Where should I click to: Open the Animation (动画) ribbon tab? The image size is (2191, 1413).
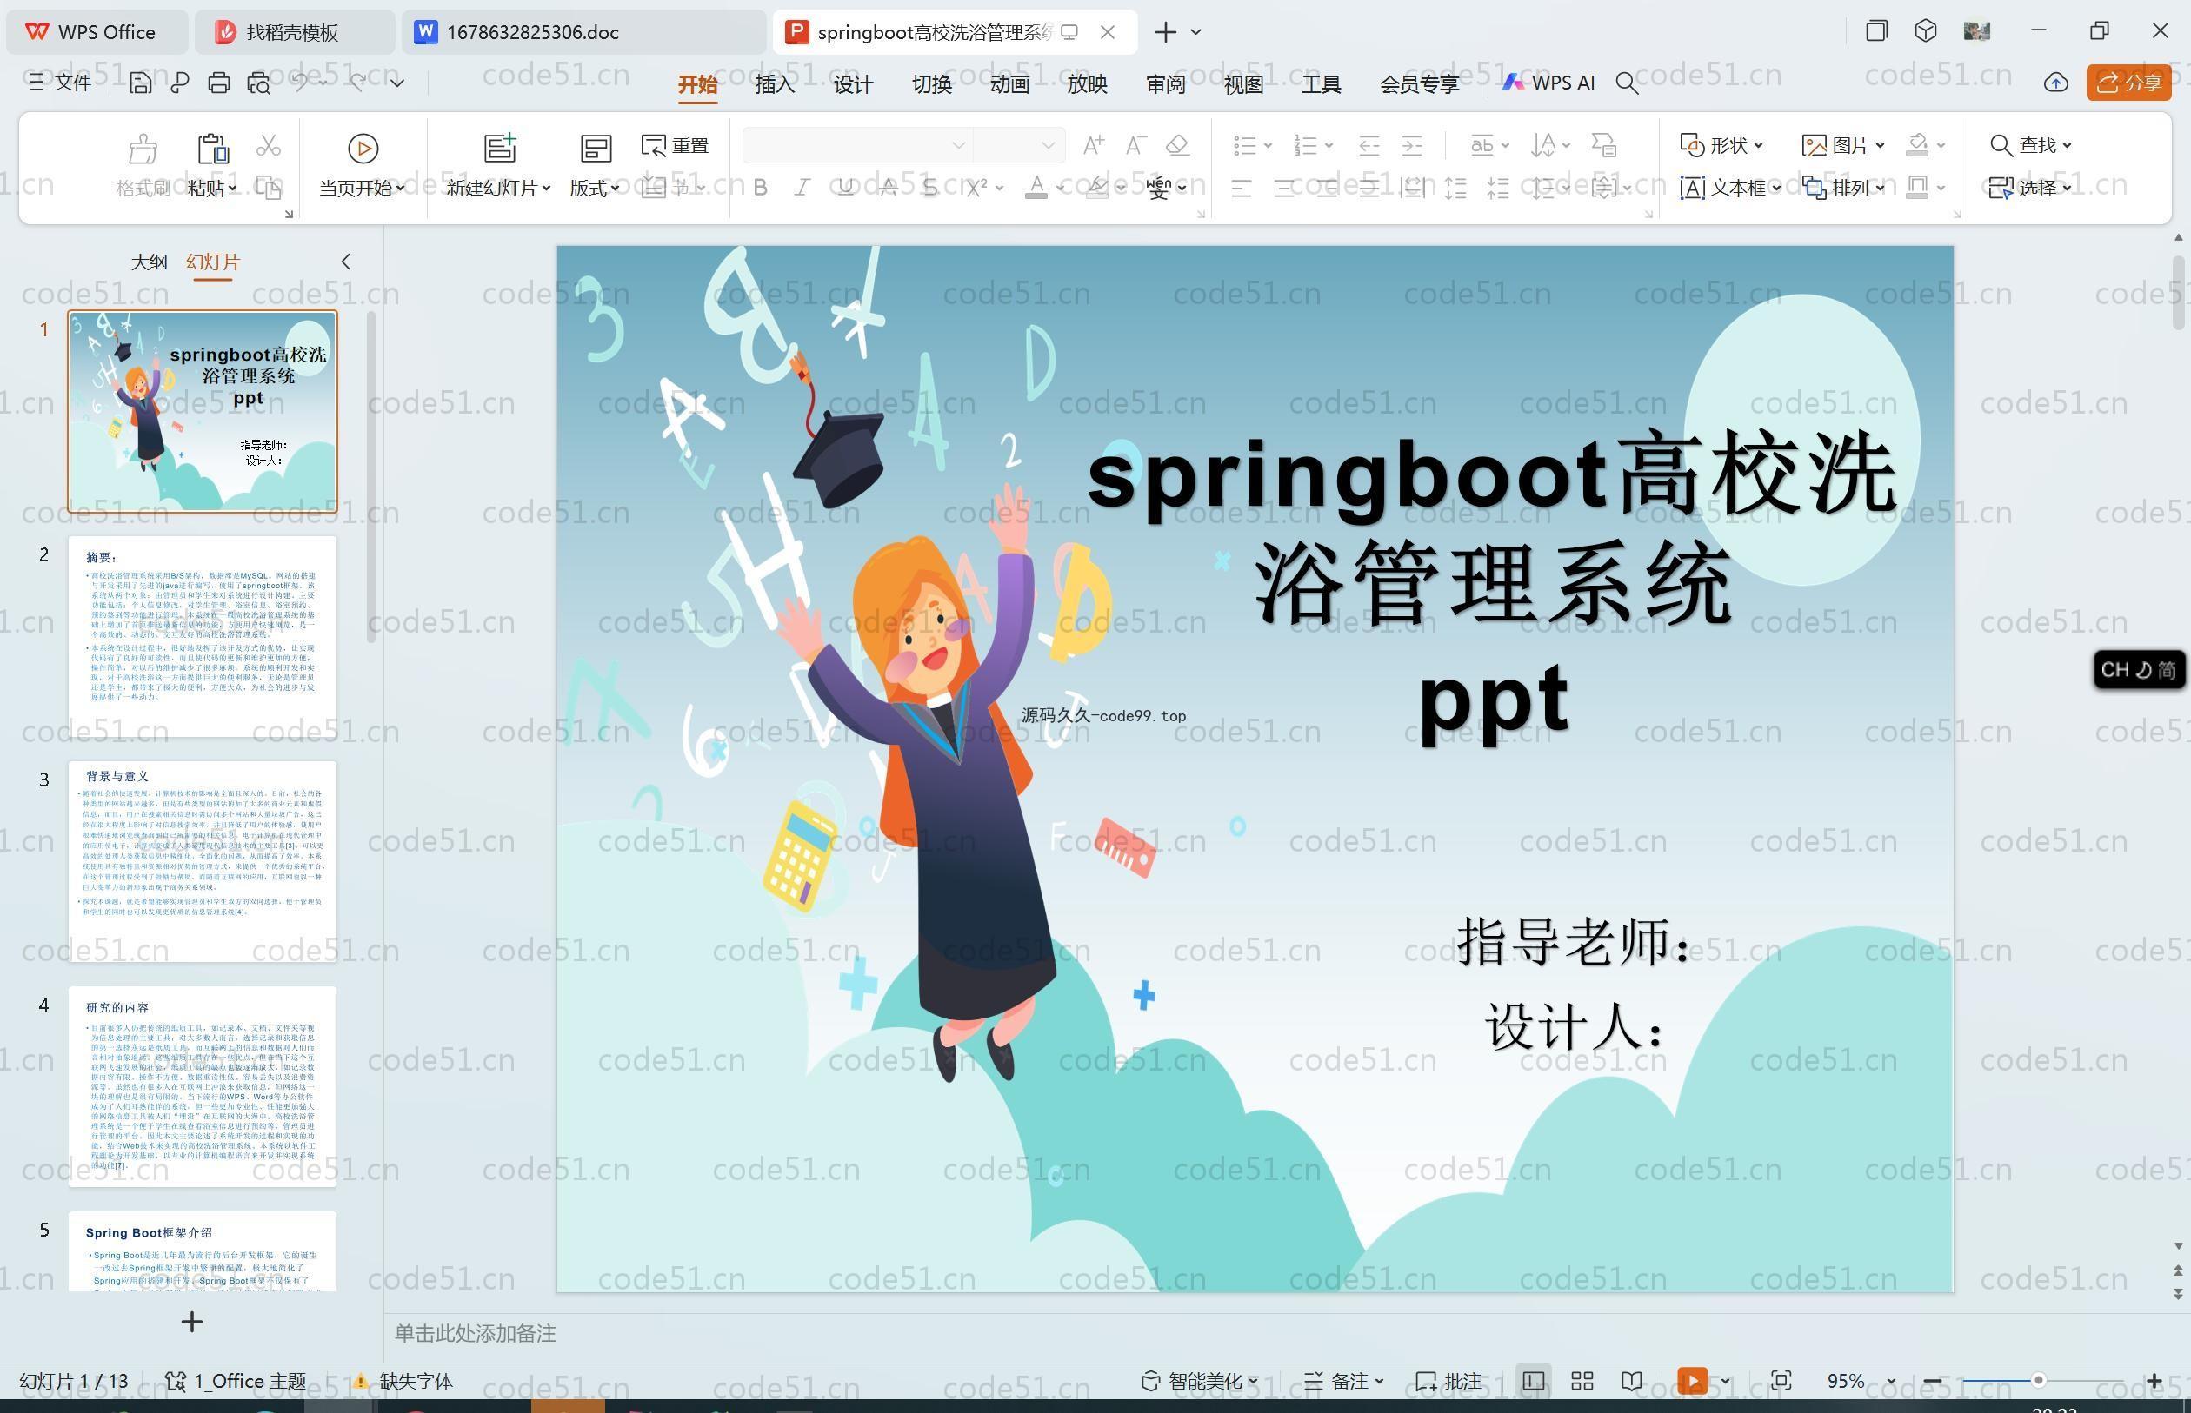tap(1009, 84)
